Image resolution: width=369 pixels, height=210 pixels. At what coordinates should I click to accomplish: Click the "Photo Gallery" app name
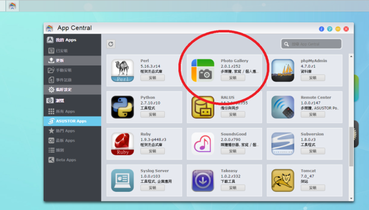point(234,61)
